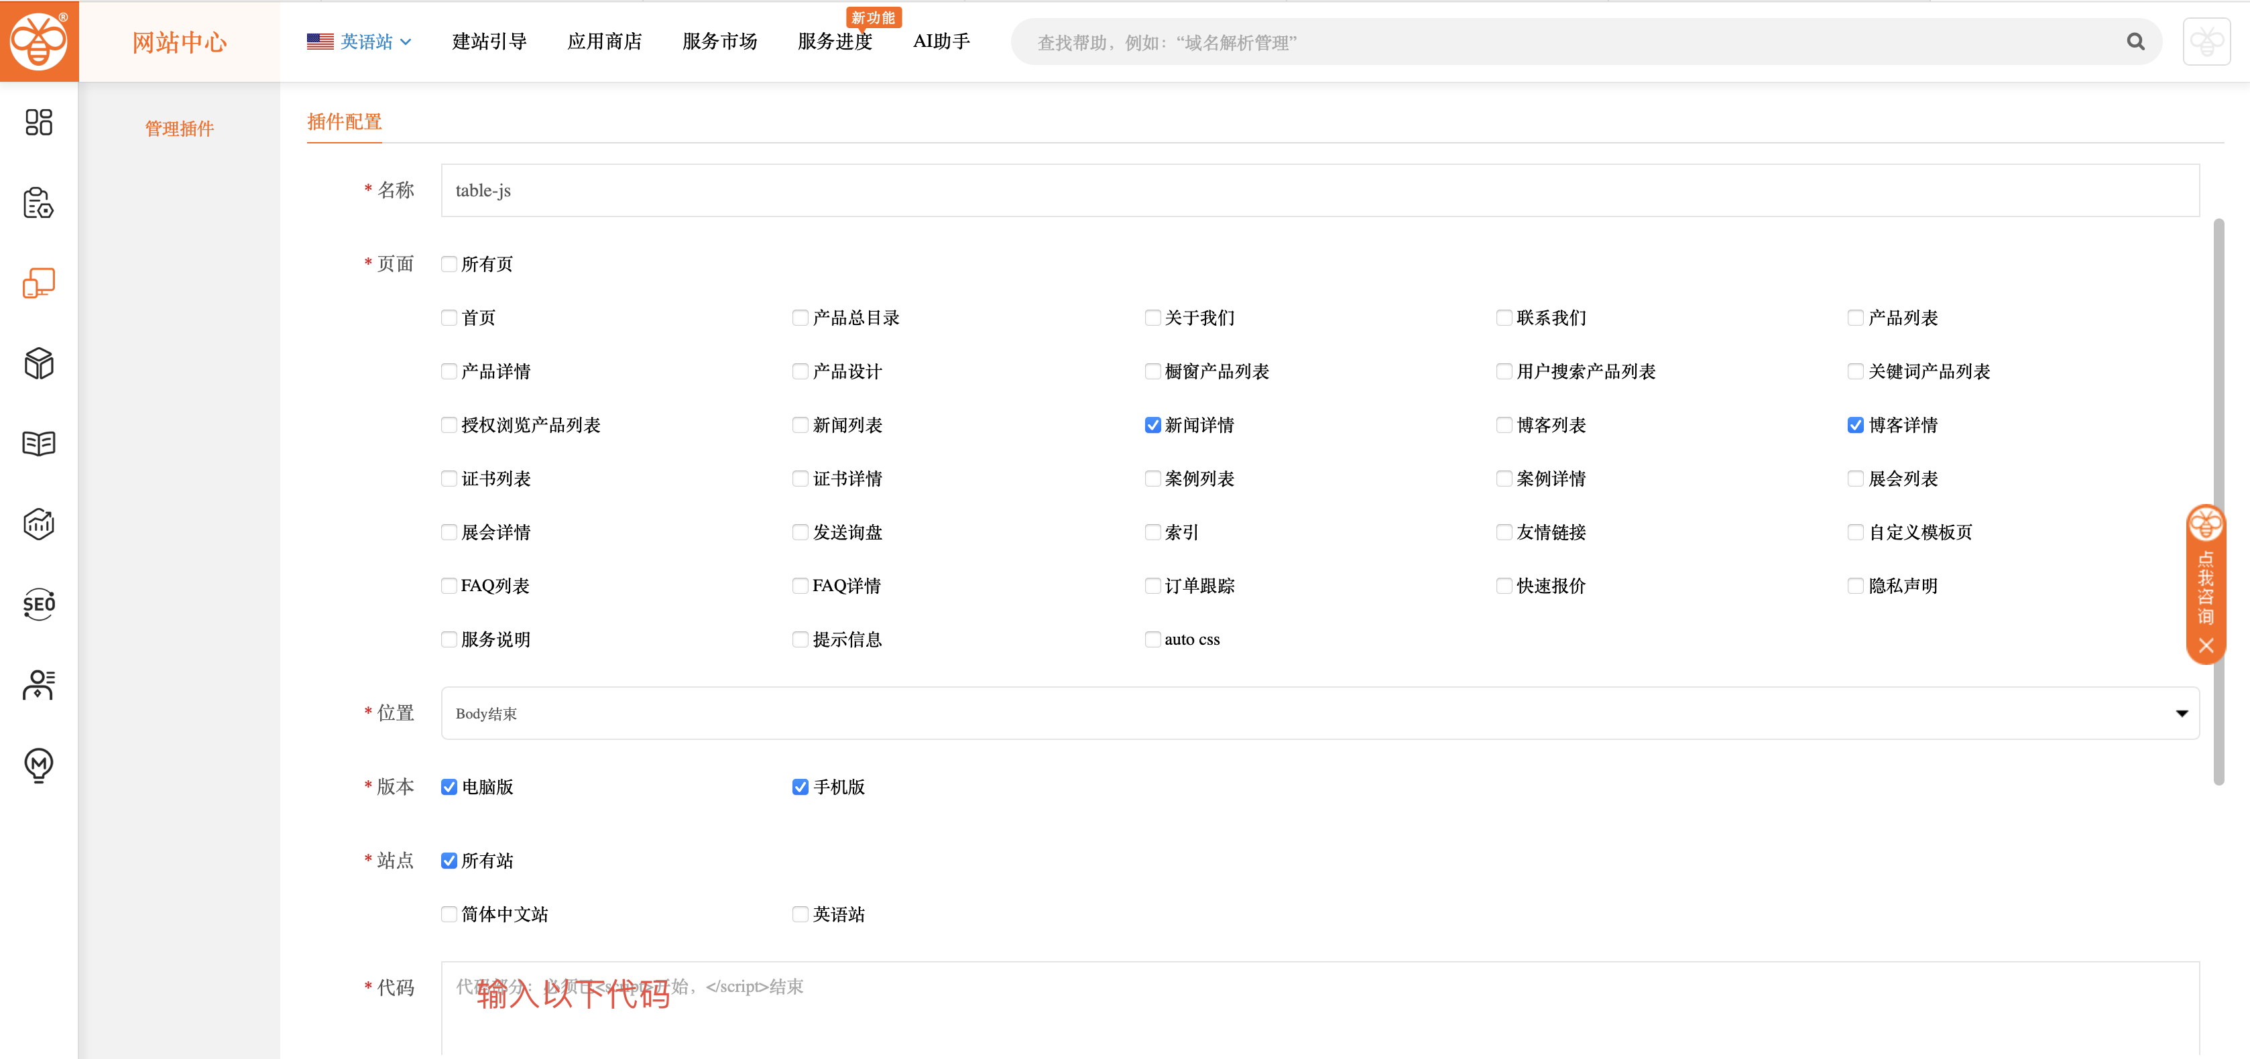Check the 产品详情 checkbox

(449, 372)
